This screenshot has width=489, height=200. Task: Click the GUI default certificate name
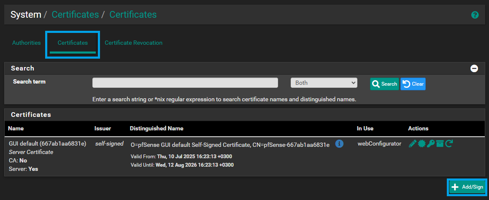click(48, 144)
